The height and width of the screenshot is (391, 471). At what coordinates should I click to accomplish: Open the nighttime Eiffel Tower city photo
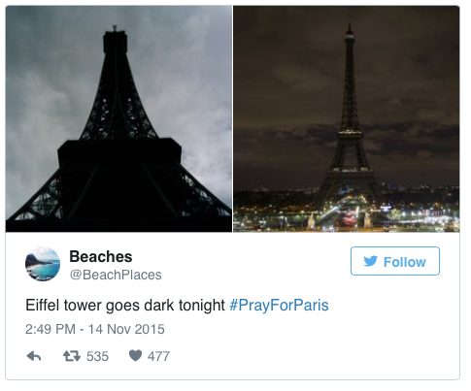347,118
